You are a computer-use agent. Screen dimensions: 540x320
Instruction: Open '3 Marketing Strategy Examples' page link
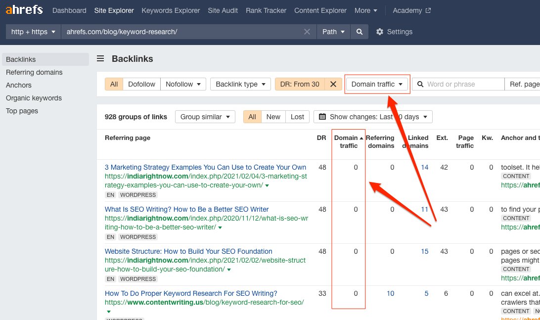tap(205, 167)
